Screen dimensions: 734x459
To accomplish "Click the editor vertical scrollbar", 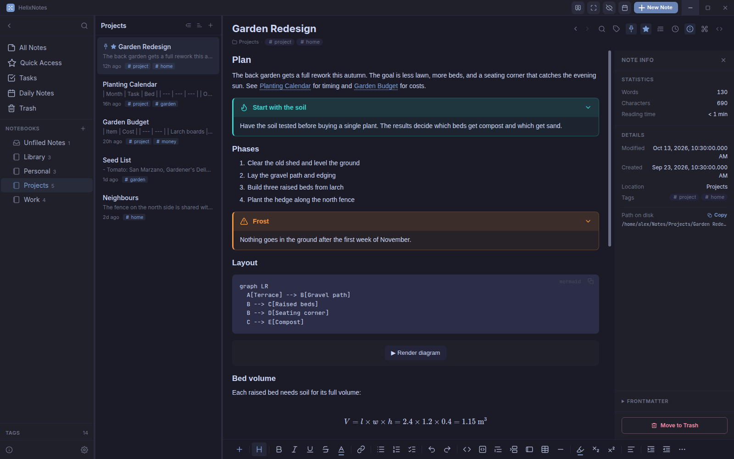I will [x=610, y=148].
